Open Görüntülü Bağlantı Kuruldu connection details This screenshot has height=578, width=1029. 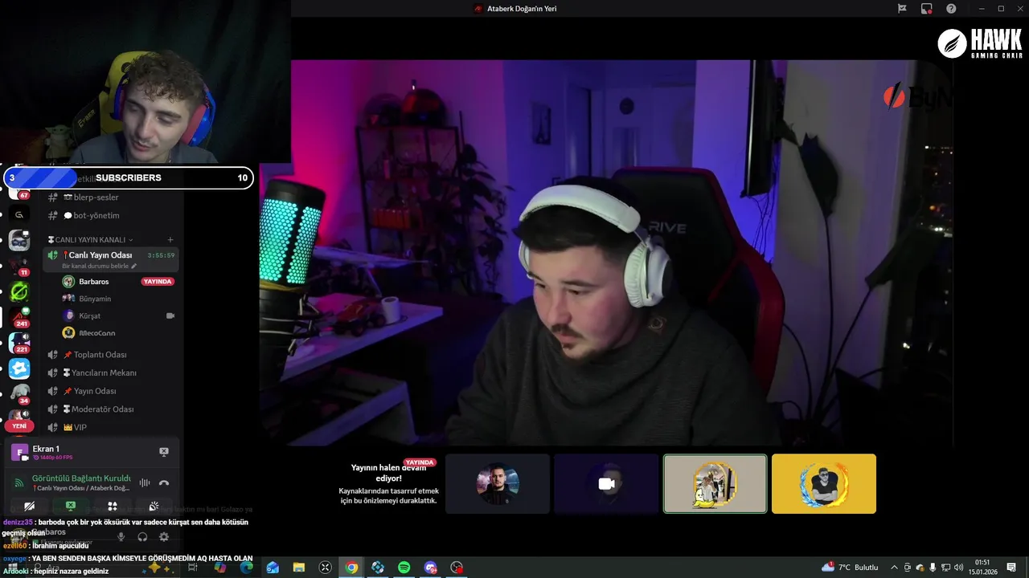81,478
